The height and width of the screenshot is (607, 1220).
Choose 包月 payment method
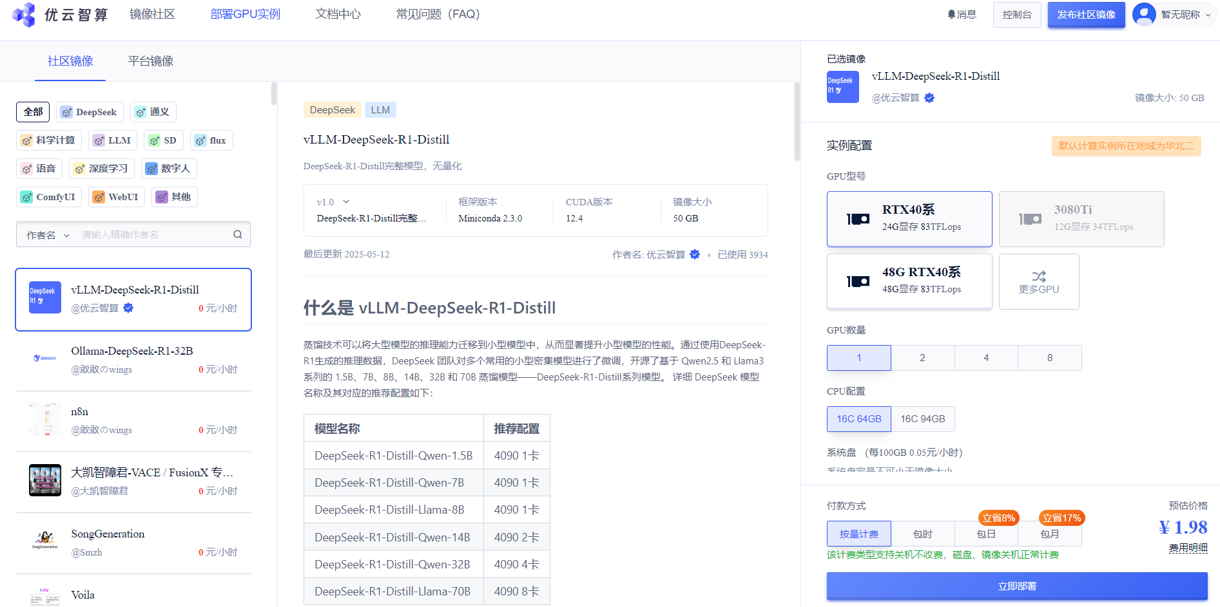coord(1050,534)
